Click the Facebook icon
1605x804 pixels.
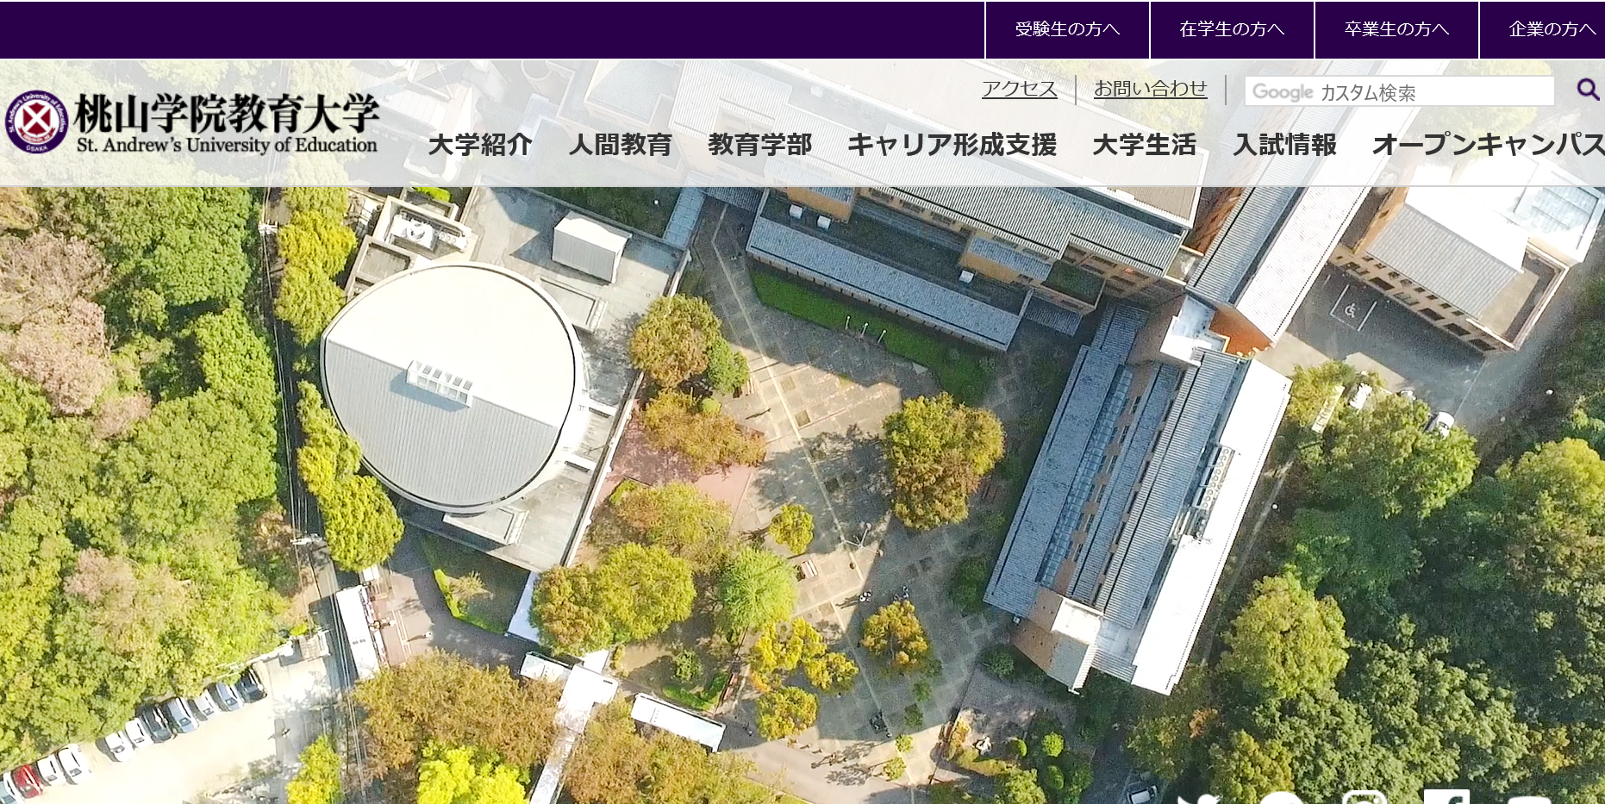click(x=1446, y=797)
